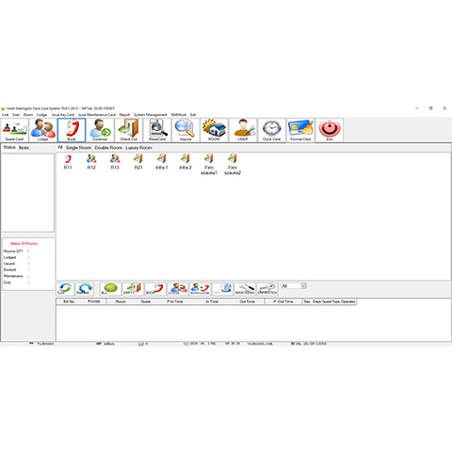Click the red Exit power icon
This screenshot has width=452, height=452.
(x=330, y=130)
